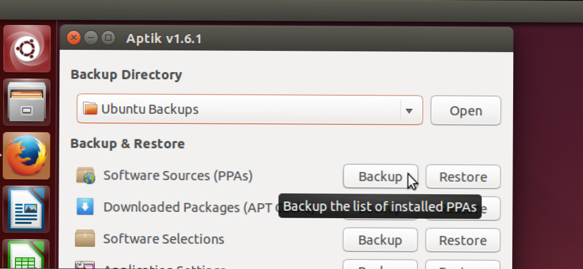Close the Aptik window
The image size is (583, 269).
(74, 38)
